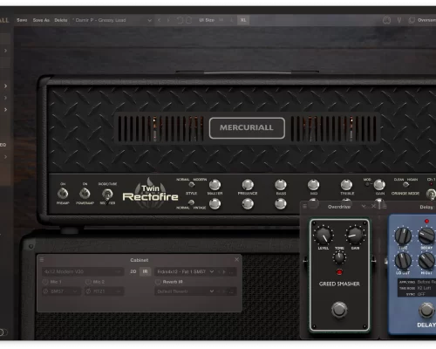The width and height of the screenshot is (436, 349).
Task: Toggle the Clean/High Gain Orange Mode switch
Action: (405, 184)
